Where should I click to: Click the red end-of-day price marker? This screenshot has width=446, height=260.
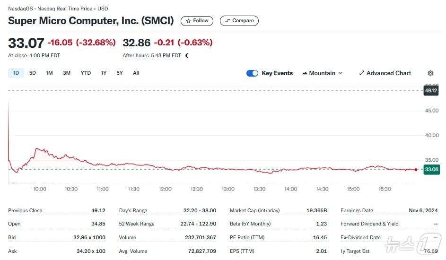click(416, 169)
